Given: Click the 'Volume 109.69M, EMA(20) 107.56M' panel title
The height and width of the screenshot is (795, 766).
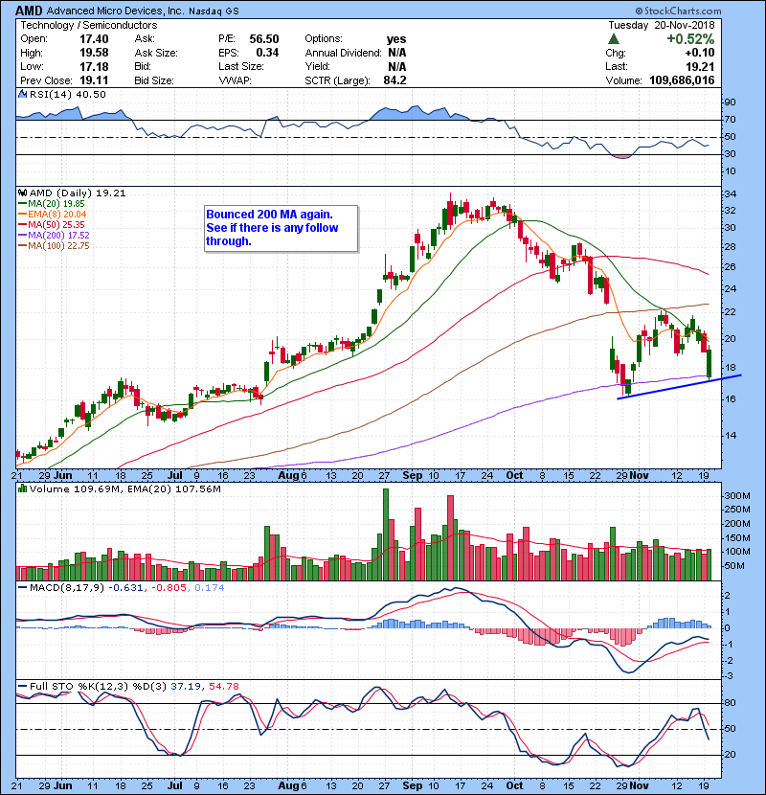Looking at the screenshot, I should click(x=125, y=489).
